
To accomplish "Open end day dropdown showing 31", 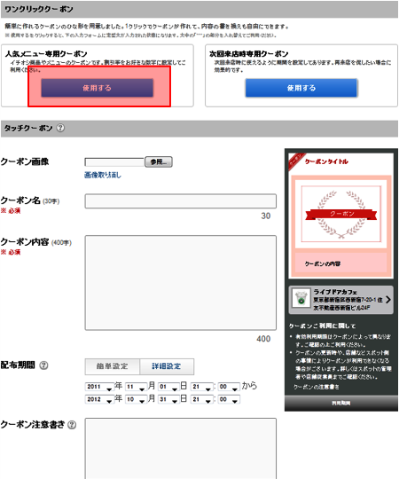I will pyautogui.click(x=168, y=399).
